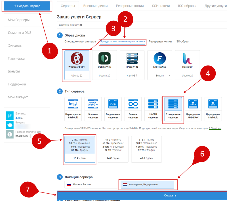Image resolution: width=227 pixels, height=201 pixels.
Task: Click the piggy bank bonuses icon
Action: tap(10, 125)
